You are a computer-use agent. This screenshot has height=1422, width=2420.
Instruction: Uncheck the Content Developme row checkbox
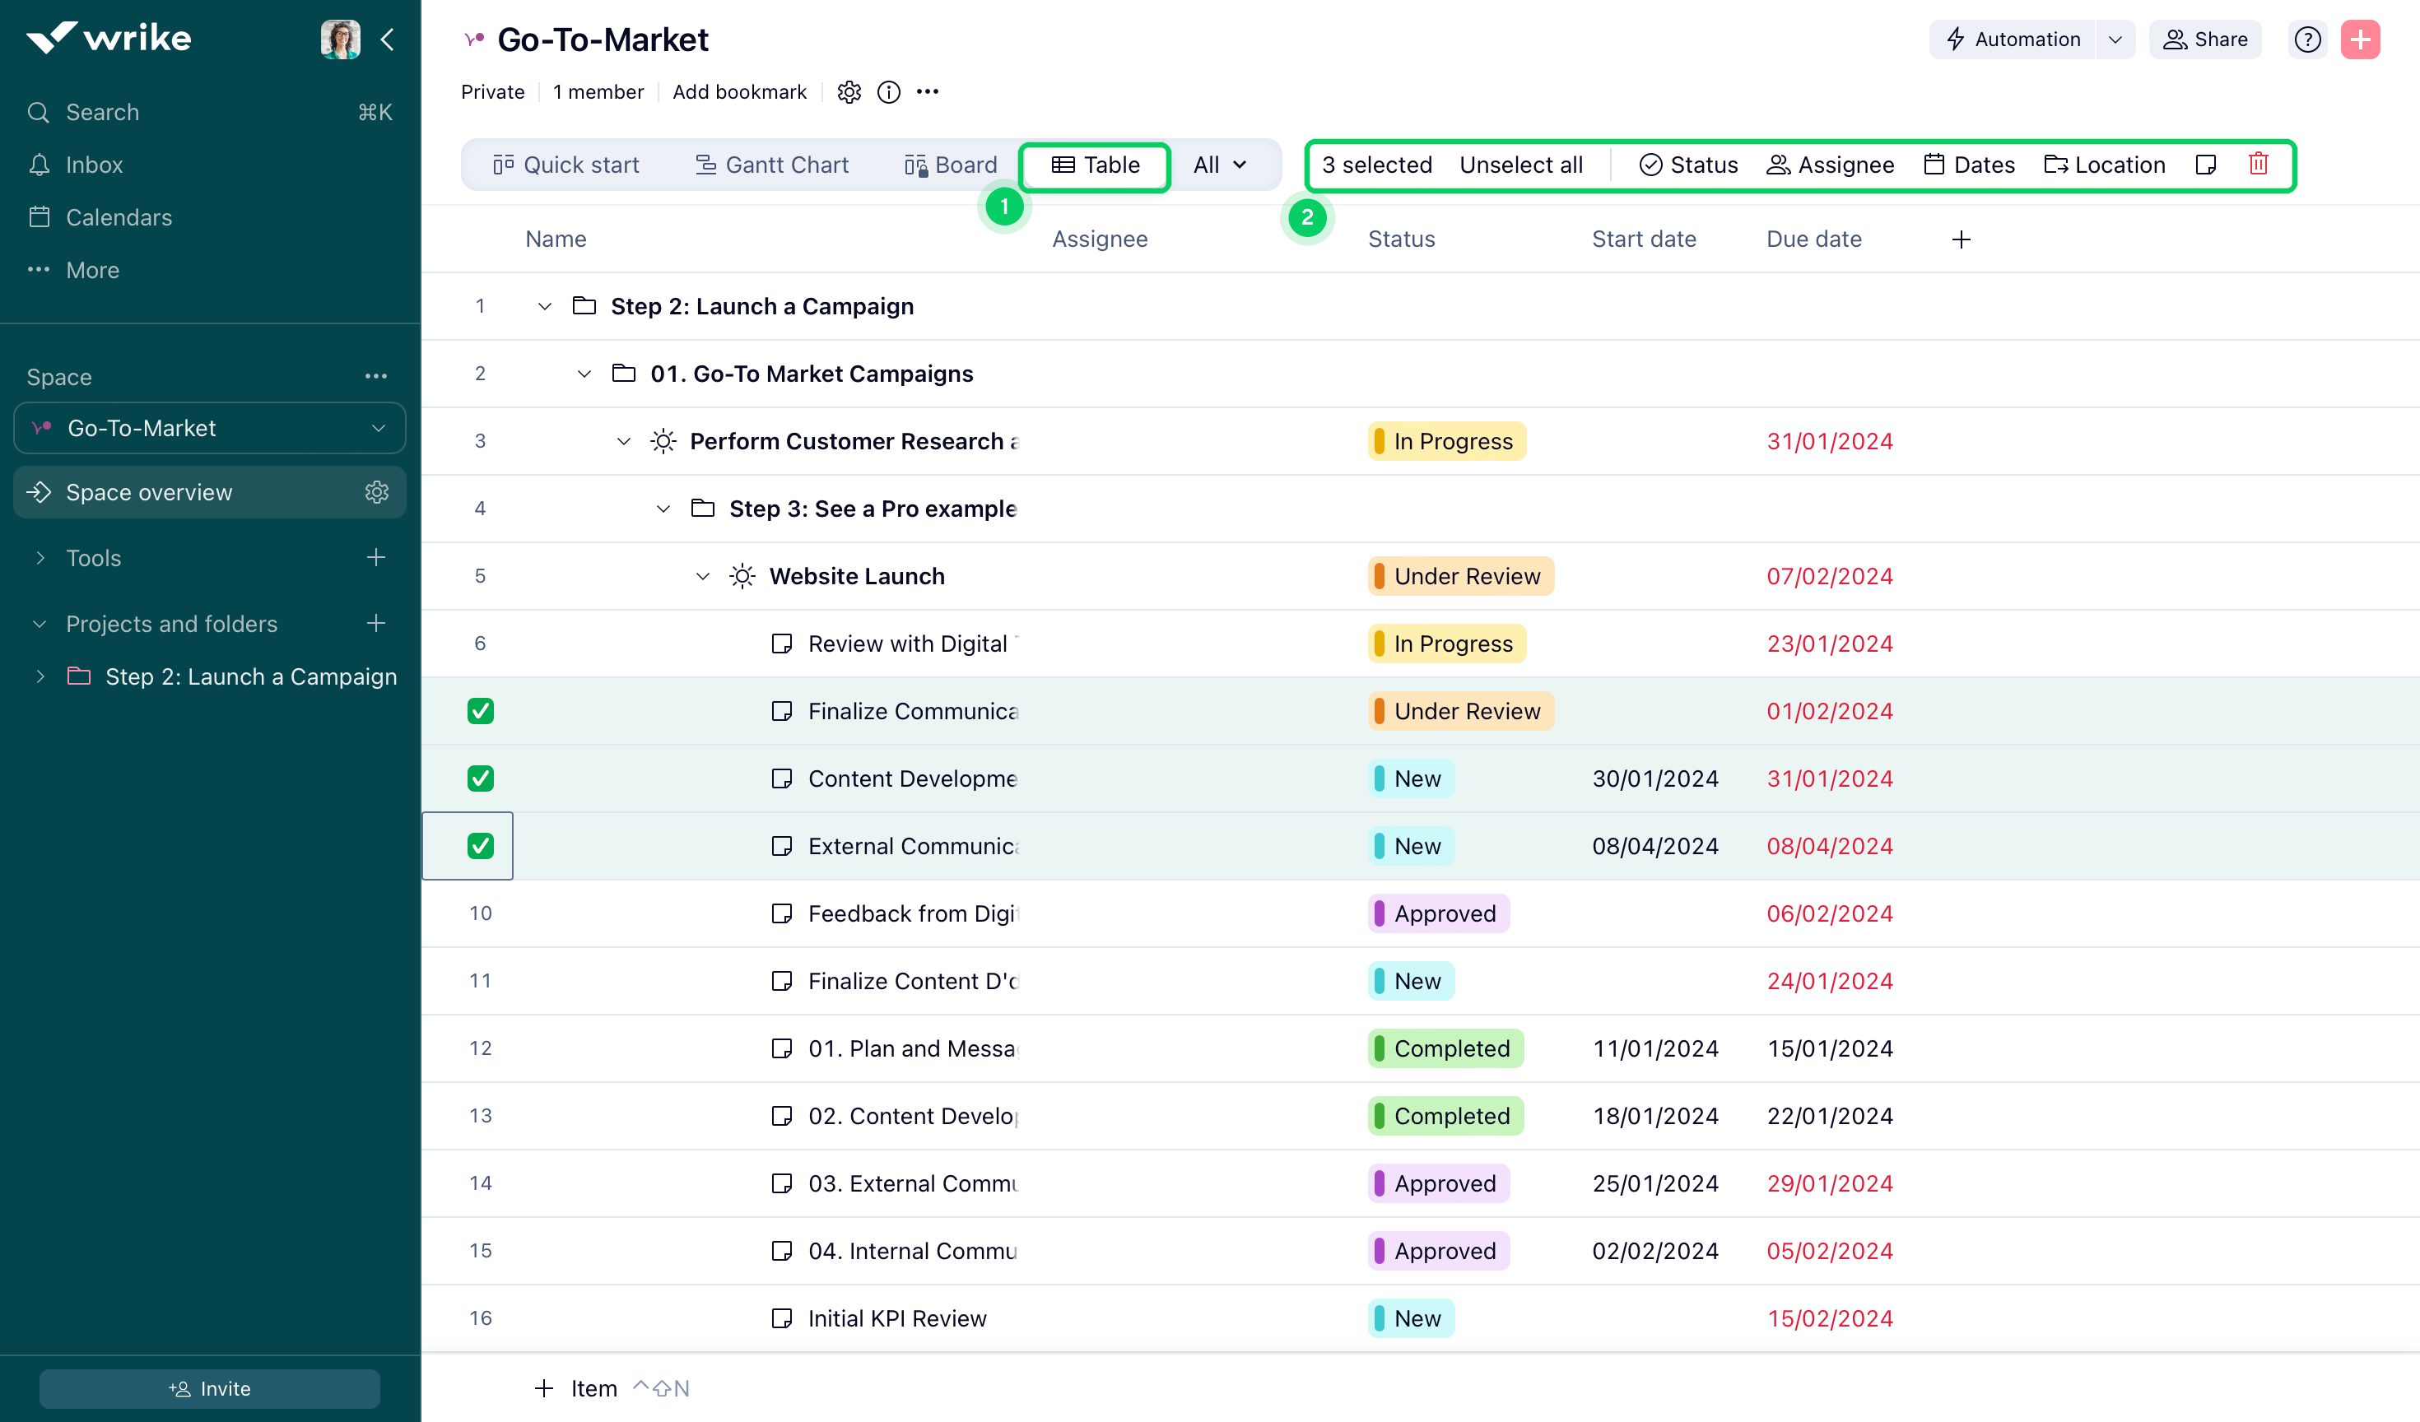(x=480, y=778)
